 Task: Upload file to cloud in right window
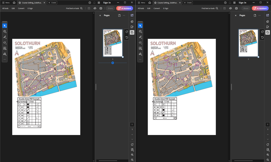(231, 8)
